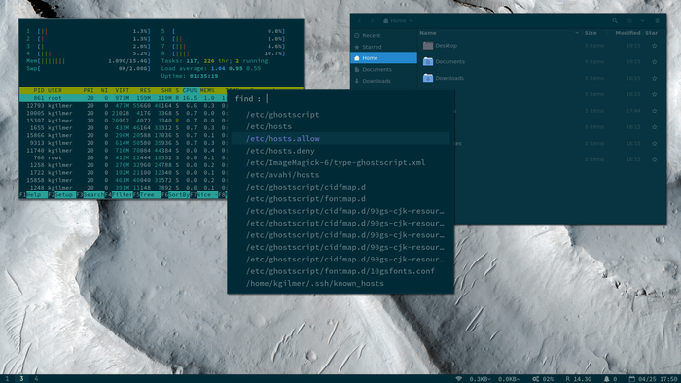This screenshot has height=383, width=681.
Task: Toggle file manager list/grid view
Action: [629, 20]
